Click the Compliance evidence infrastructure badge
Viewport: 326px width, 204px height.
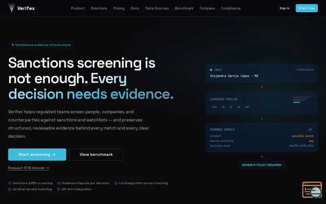click(x=42, y=45)
